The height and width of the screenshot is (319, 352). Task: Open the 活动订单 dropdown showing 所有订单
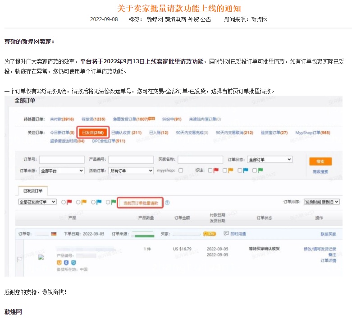131,171
